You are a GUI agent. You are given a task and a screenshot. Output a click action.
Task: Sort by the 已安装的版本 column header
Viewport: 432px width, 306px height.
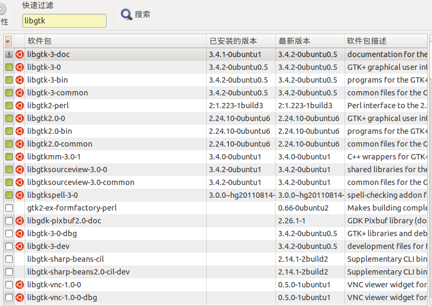tap(241, 41)
